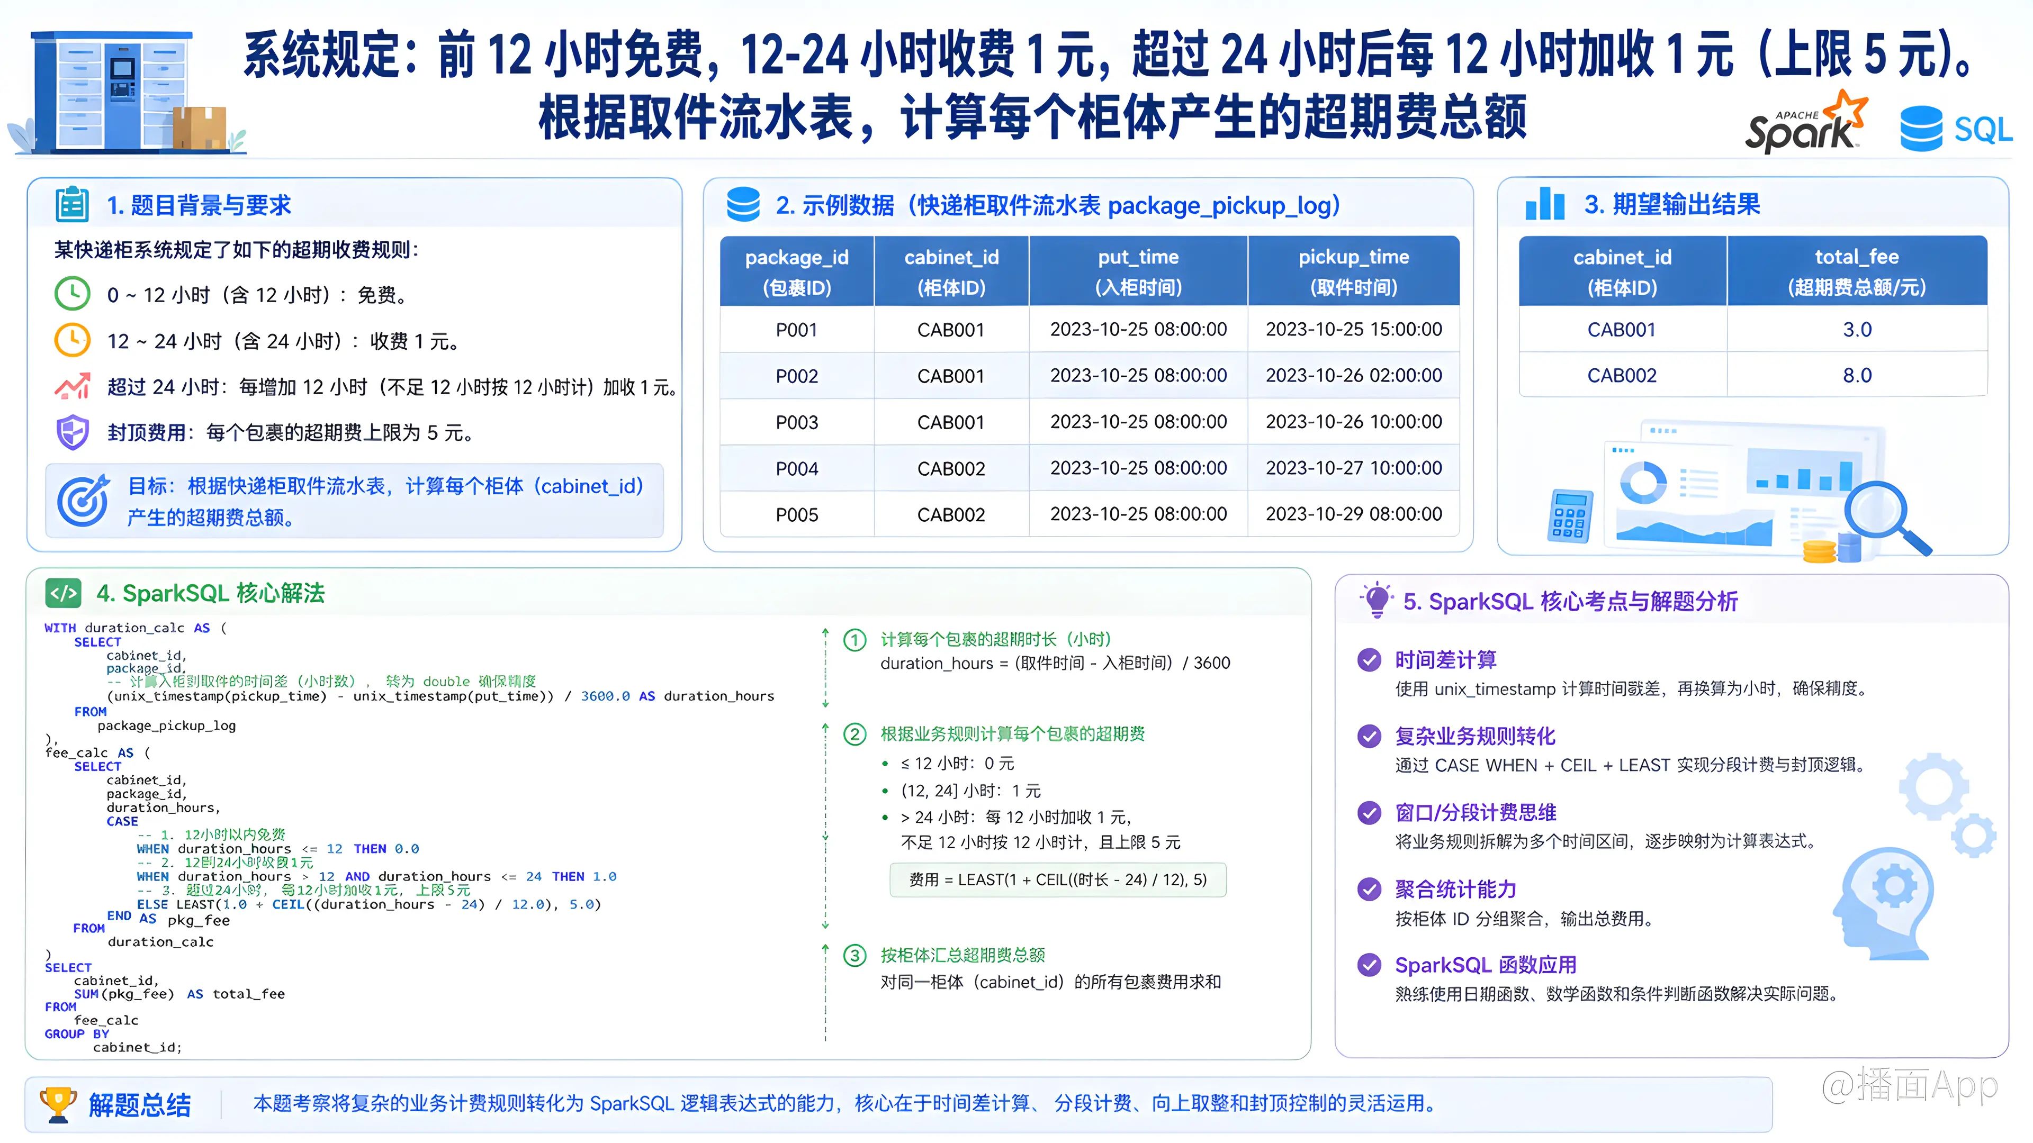2033x1143 pixels.
Task: Click the formula box 费用 = LEAST(1 + CEIL...)
Action: pyautogui.click(x=1058, y=879)
